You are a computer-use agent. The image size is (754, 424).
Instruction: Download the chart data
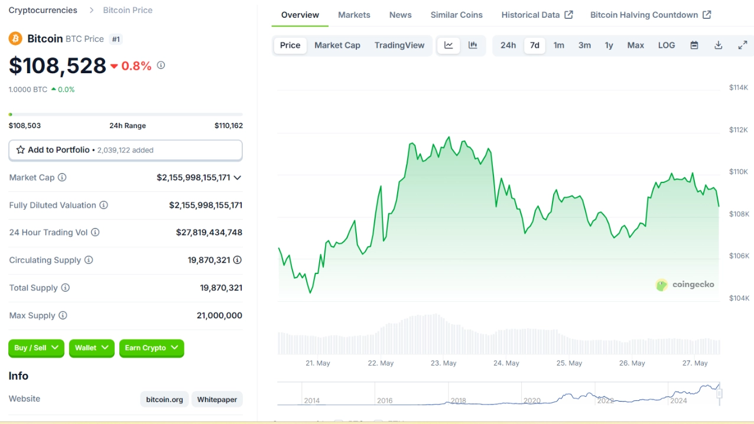[719, 45]
